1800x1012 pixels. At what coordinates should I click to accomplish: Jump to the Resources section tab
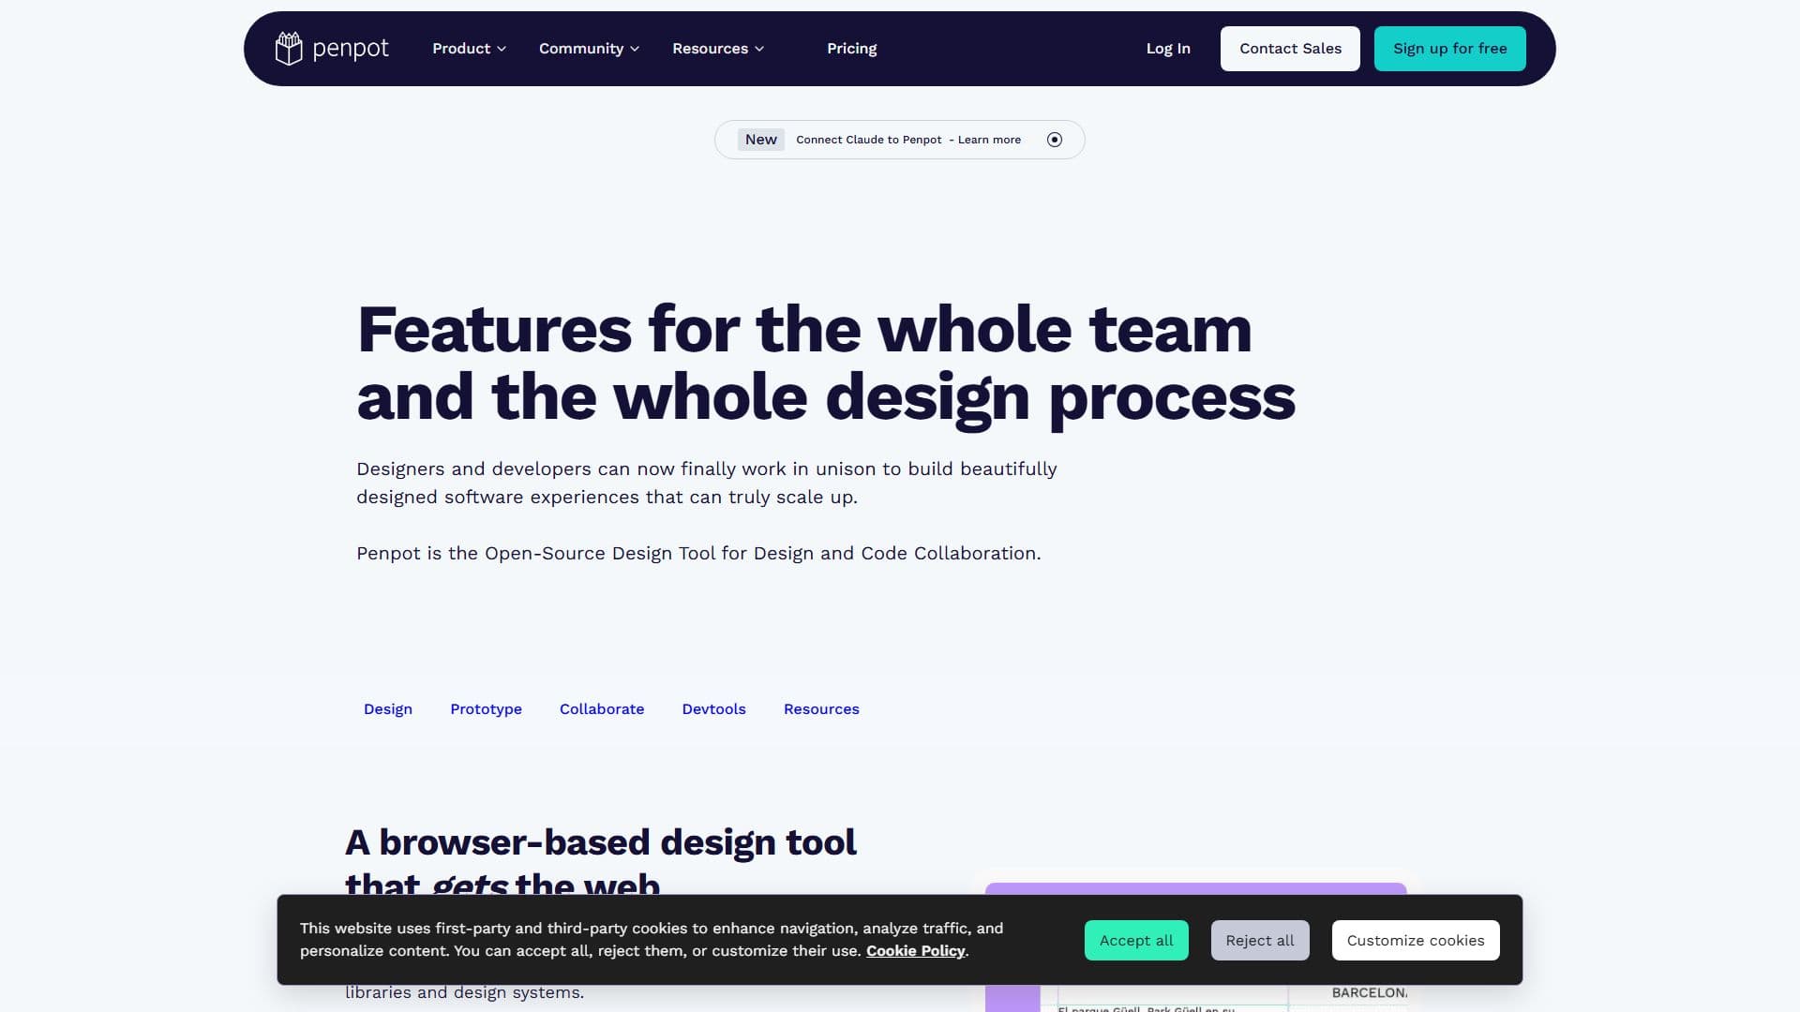pyautogui.click(x=821, y=709)
